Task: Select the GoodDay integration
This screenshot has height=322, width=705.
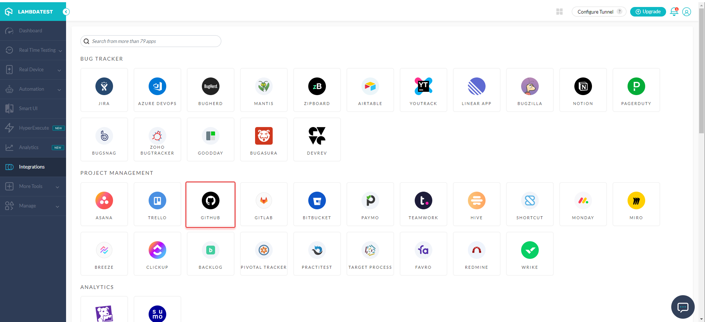Action: click(x=211, y=140)
